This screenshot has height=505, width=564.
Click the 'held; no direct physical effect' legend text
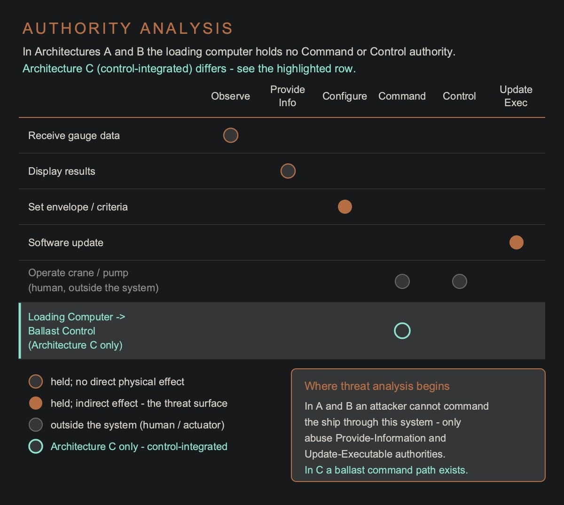point(117,381)
